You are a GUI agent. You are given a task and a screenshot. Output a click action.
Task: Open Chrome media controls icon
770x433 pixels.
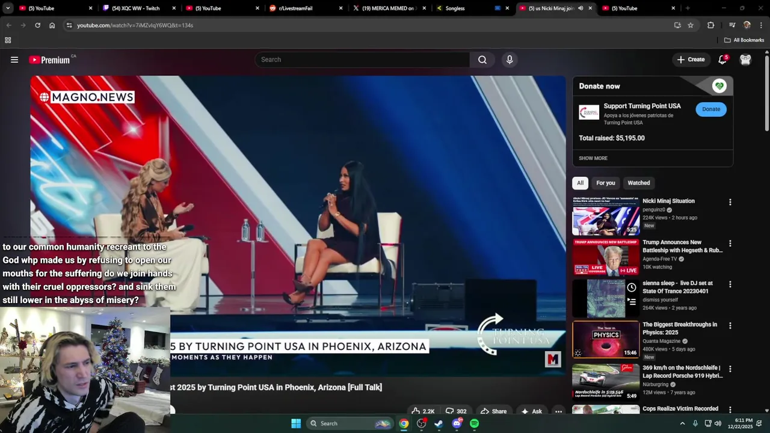click(x=732, y=25)
